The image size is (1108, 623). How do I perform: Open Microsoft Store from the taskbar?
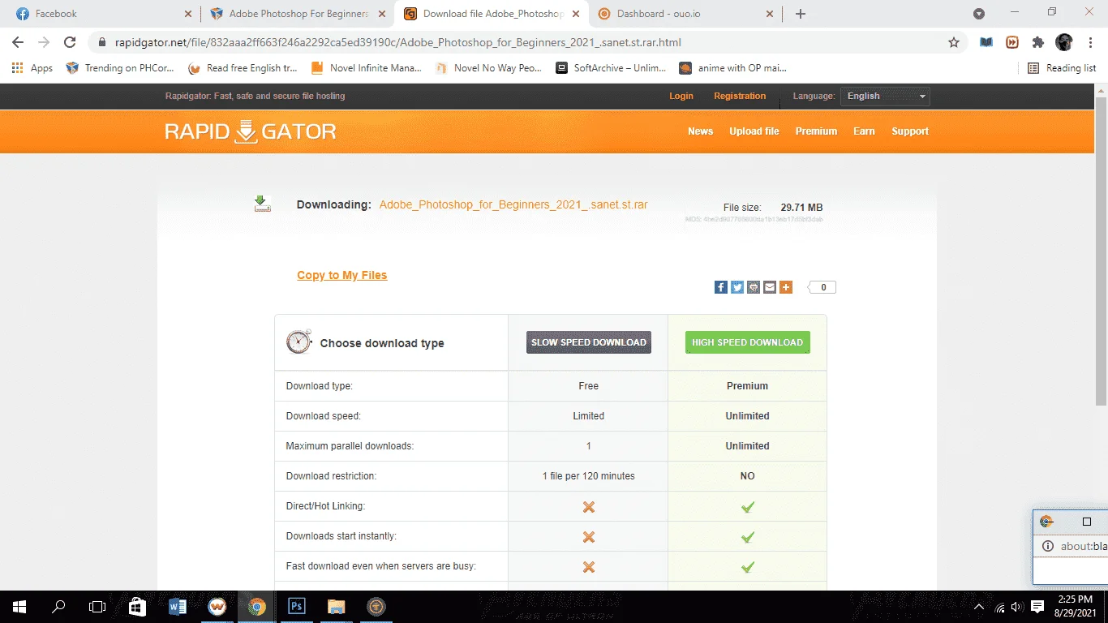pyautogui.click(x=137, y=606)
